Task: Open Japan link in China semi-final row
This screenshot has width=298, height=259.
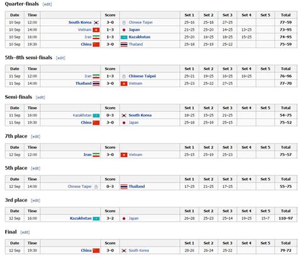Action: coord(133,123)
